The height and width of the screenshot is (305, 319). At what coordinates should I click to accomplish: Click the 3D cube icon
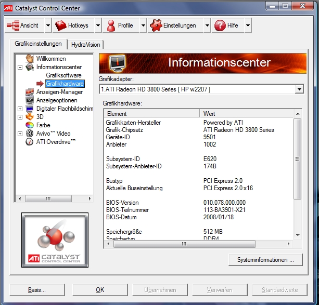click(x=30, y=117)
